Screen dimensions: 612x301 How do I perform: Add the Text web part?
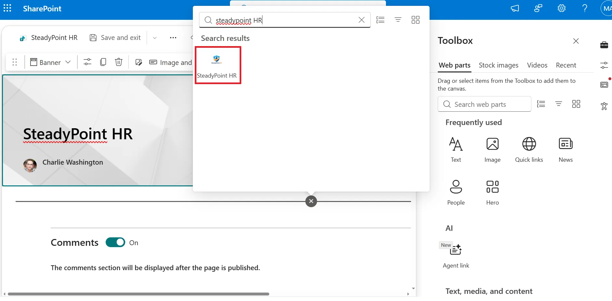(x=456, y=150)
